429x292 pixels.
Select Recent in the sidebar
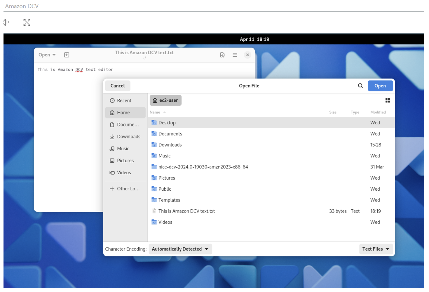click(124, 100)
